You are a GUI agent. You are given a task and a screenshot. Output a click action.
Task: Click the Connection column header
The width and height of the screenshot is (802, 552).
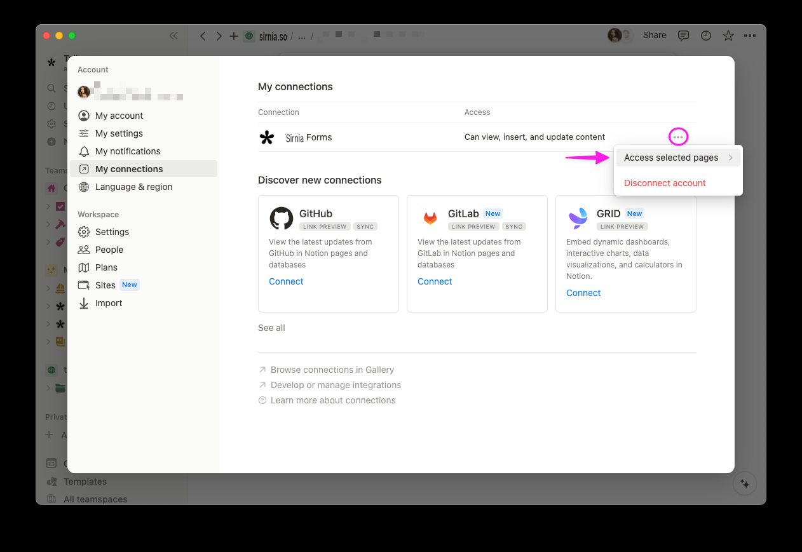278,112
